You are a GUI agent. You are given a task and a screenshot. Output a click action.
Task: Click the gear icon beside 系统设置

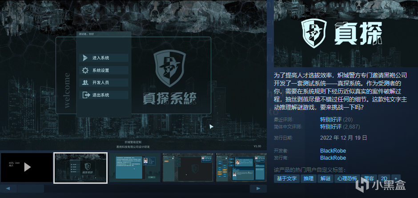point(85,70)
